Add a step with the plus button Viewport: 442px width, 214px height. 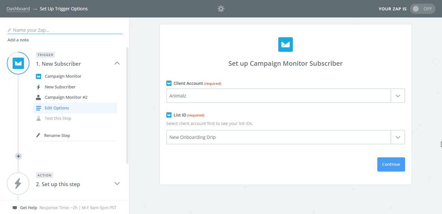(18, 156)
